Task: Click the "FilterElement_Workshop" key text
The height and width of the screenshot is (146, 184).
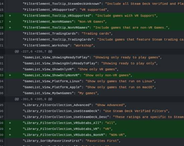Action: [x=47, y=45]
